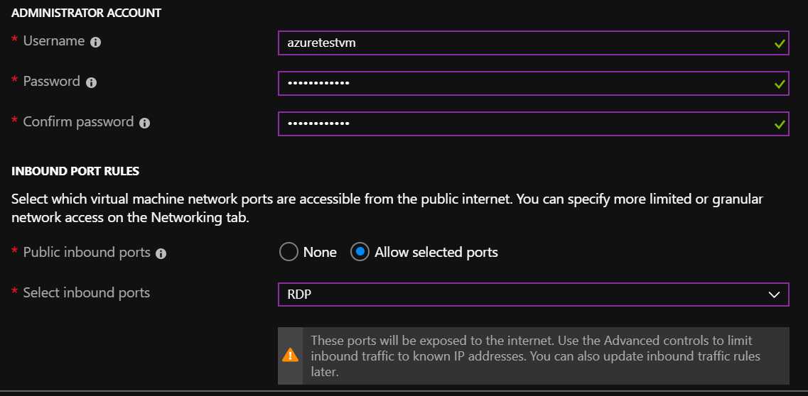Open the Select inbound ports dropdown

(x=534, y=295)
